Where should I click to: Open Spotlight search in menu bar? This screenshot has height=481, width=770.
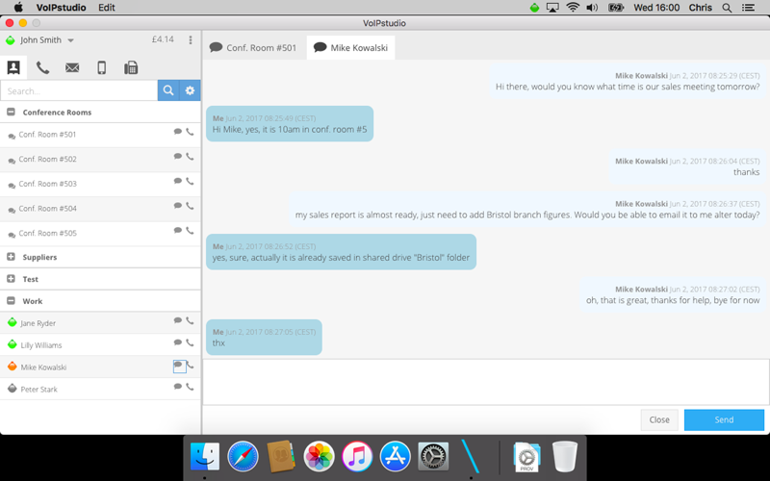point(727,8)
